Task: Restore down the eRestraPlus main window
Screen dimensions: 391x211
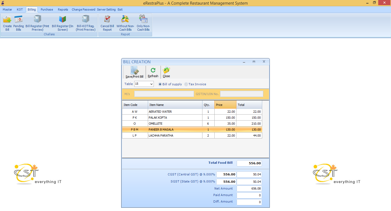Action: click(x=374, y=3)
